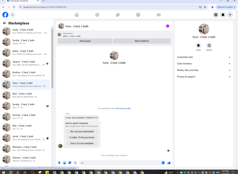This screenshot has width=238, height=174.
Task: Open Windows taskbar search
Action: [10, 172]
